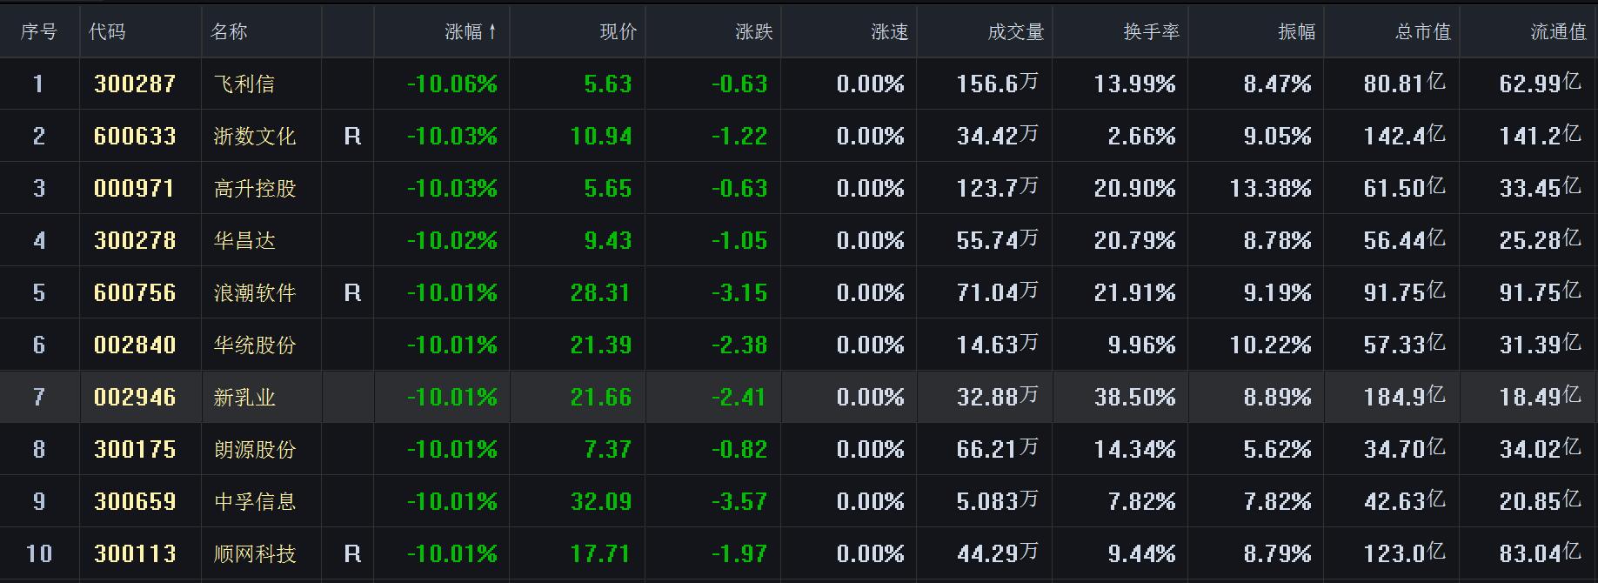Image resolution: width=1598 pixels, height=583 pixels.
Task: Click the R marker of 浪潮软件
Action: tap(352, 293)
